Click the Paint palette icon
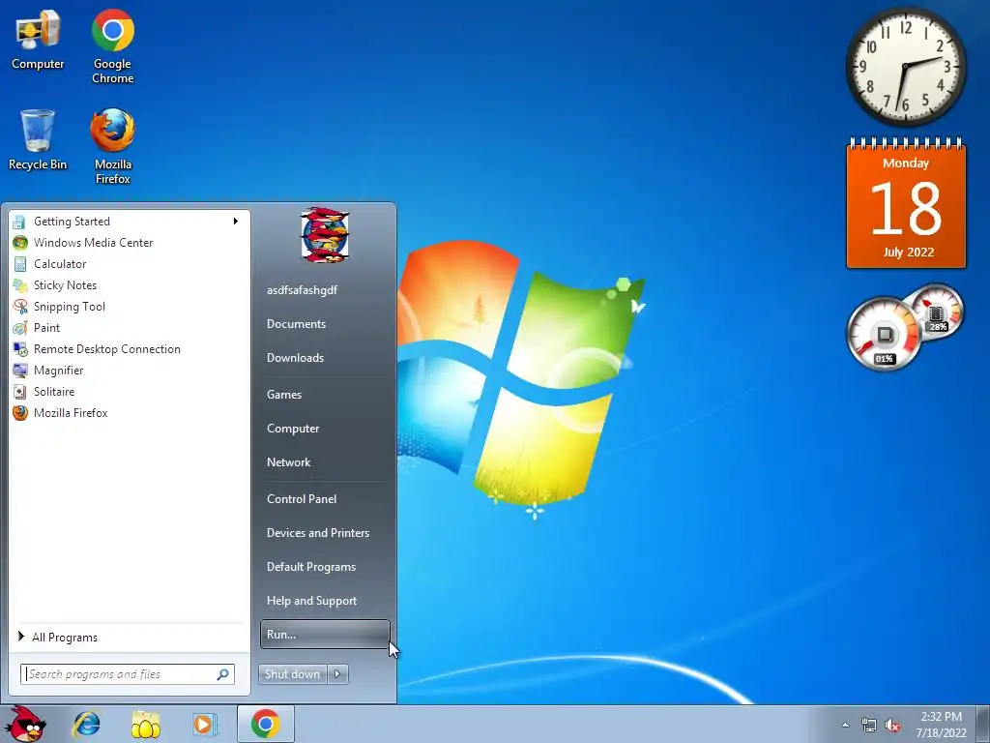Viewport: 990px width, 743px height. 20,328
